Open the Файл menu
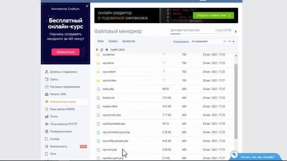Image resolution: width=287 pixels, height=161 pixels. tap(100, 41)
